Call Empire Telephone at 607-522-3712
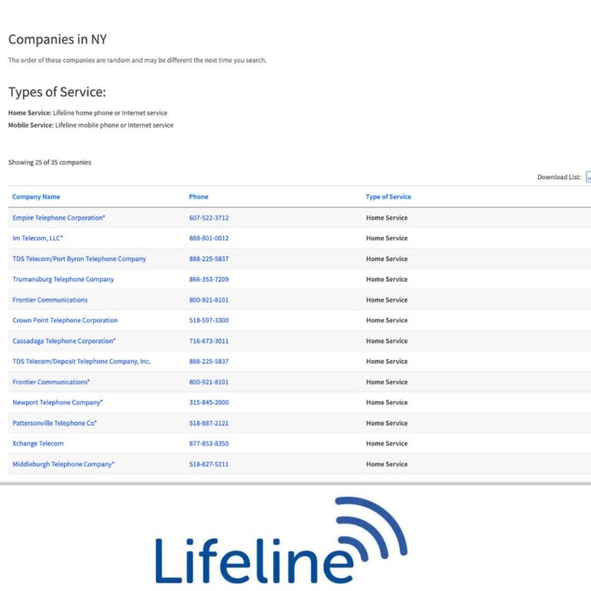 tap(209, 218)
